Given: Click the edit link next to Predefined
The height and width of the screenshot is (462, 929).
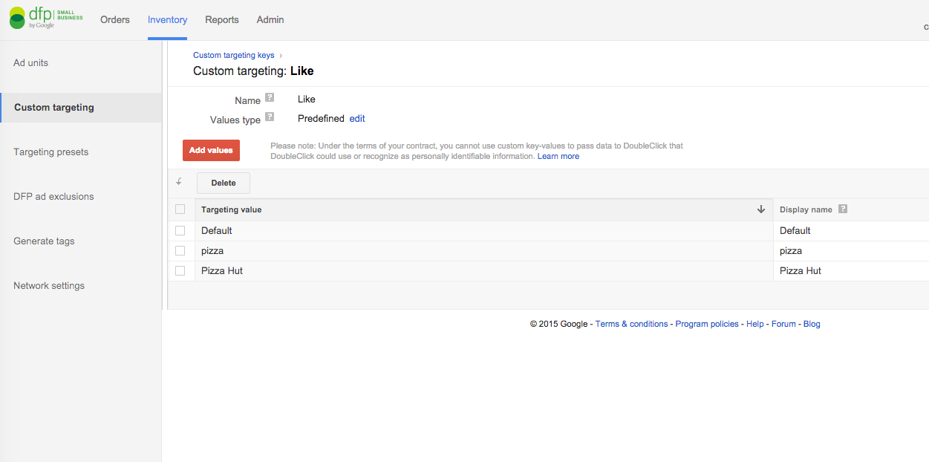Looking at the screenshot, I should [357, 119].
